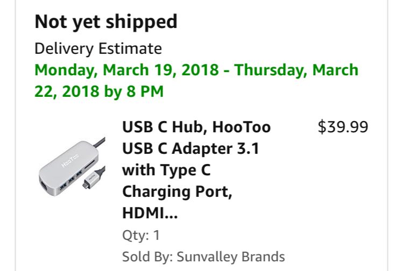The height and width of the screenshot is (271, 403).
Task: Click the blue USB ports on hub image
Action: click(71, 174)
